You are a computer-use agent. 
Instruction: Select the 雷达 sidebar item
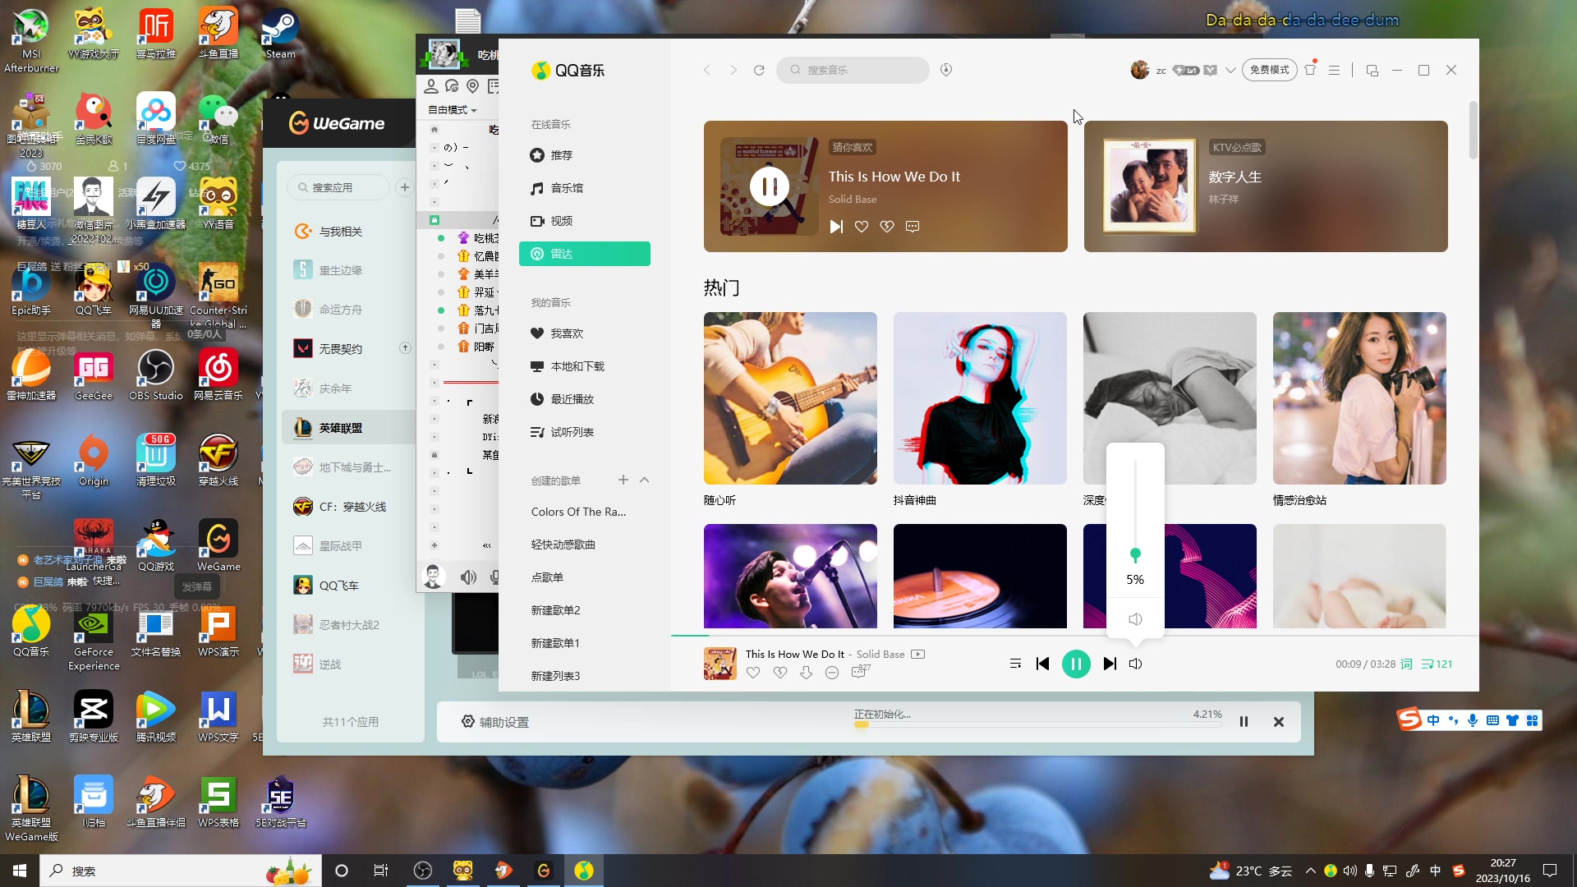(x=584, y=254)
